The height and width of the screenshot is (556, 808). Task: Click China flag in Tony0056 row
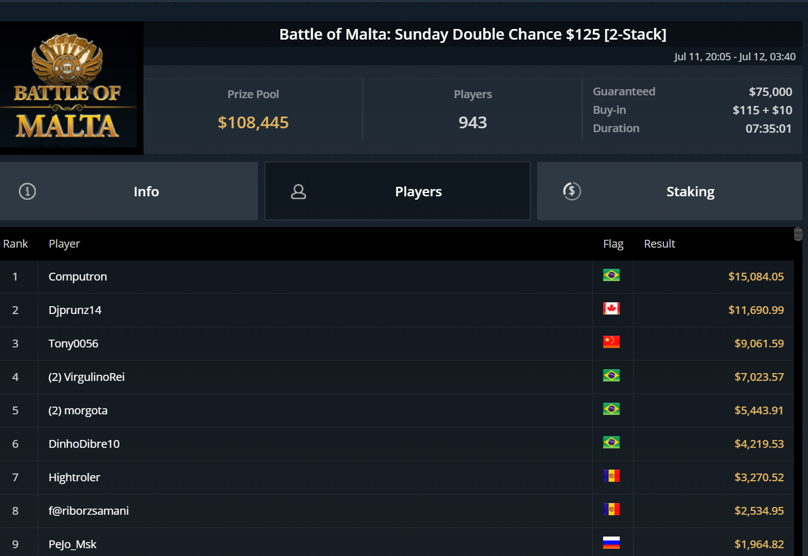pos(611,342)
